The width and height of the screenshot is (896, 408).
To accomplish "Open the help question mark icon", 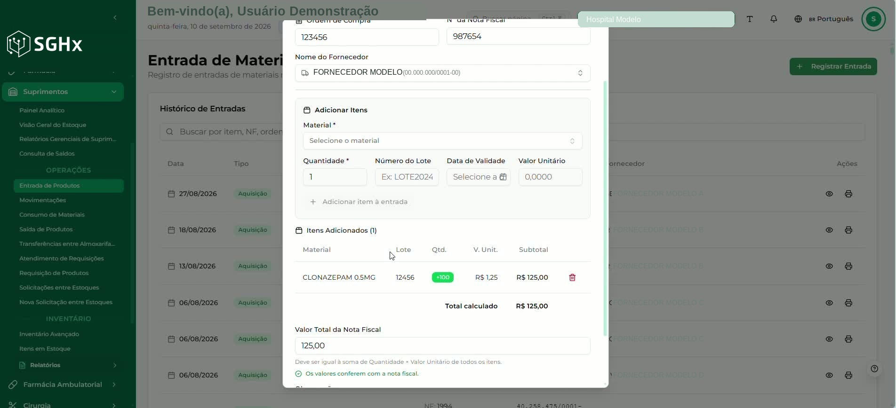I will coord(874,369).
